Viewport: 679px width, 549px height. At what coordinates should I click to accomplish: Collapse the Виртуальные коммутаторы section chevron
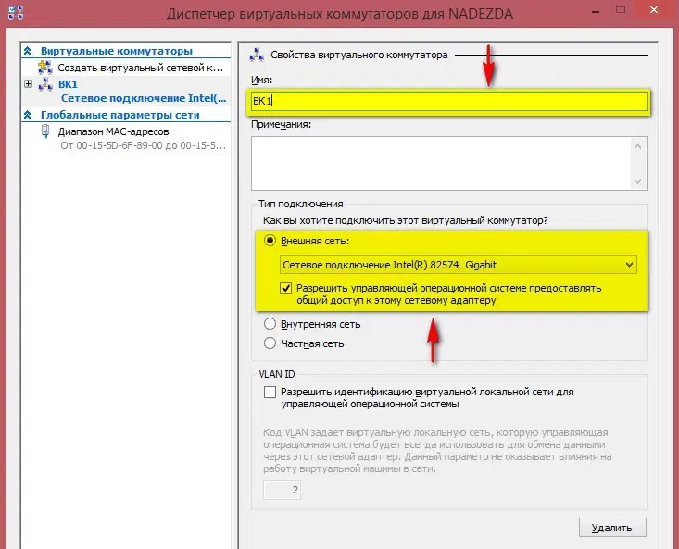point(28,51)
